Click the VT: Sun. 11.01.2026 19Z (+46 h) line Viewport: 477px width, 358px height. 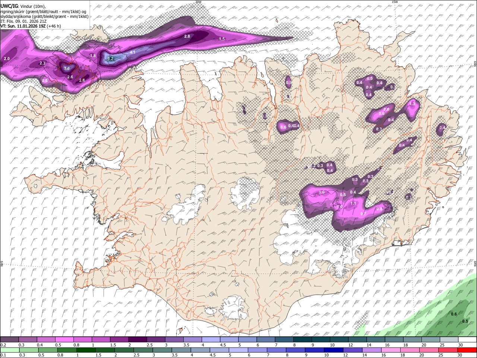point(31,26)
